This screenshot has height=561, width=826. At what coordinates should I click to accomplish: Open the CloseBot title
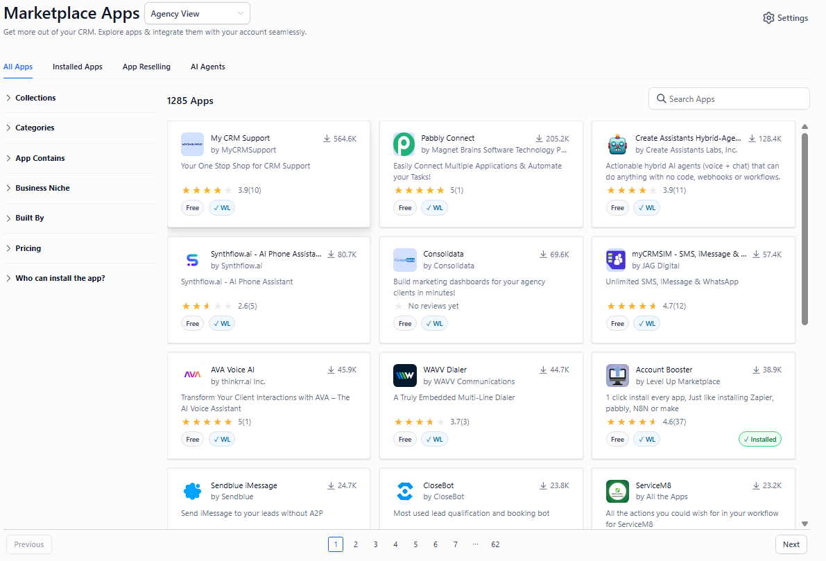pyautogui.click(x=438, y=485)
